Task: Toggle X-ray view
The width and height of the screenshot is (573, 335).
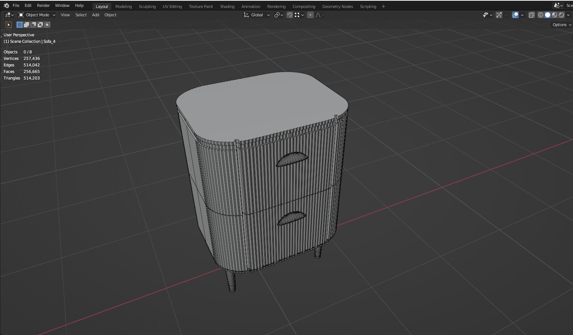Action: 531,15
